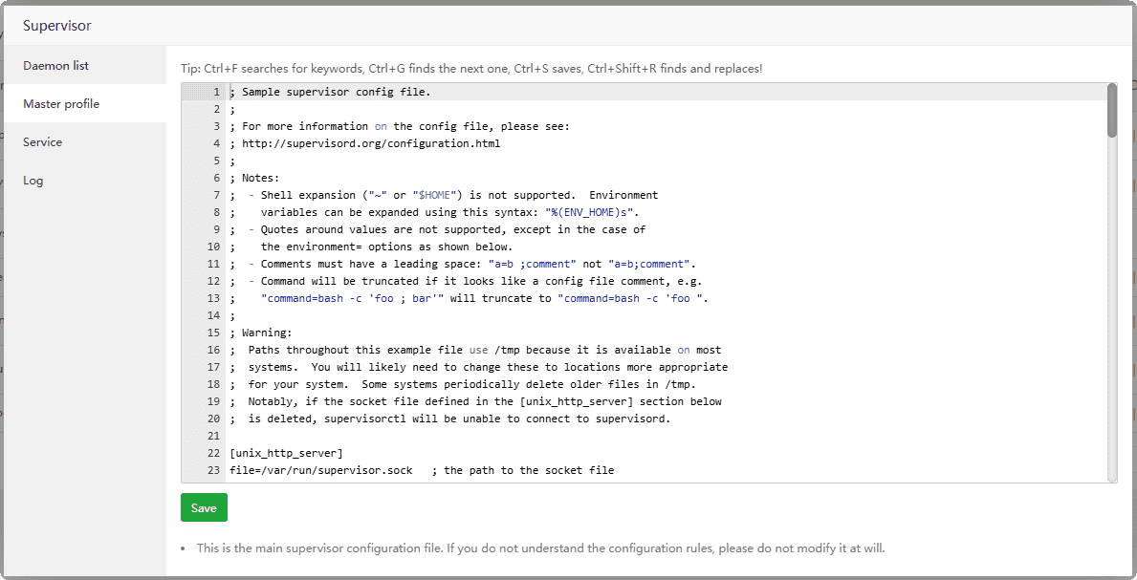The width and height of the screenshot is (1137, 580).
Task: Click the supervisord.org configuration URL text
Action: (370, 143)
